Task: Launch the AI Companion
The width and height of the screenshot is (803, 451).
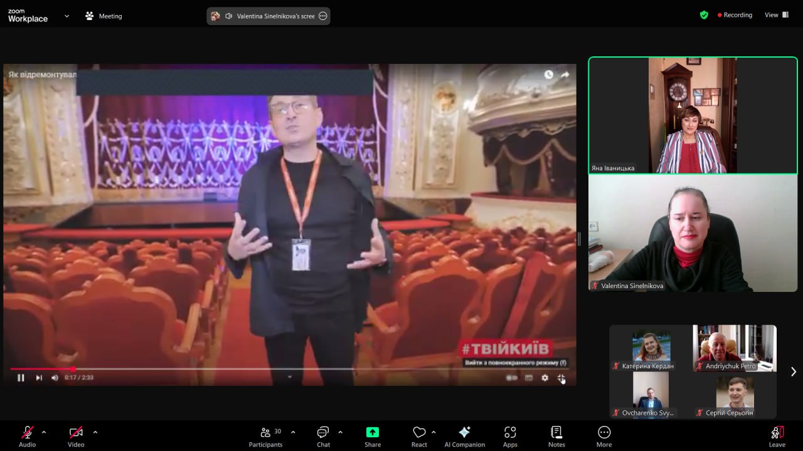Action: 464,436
